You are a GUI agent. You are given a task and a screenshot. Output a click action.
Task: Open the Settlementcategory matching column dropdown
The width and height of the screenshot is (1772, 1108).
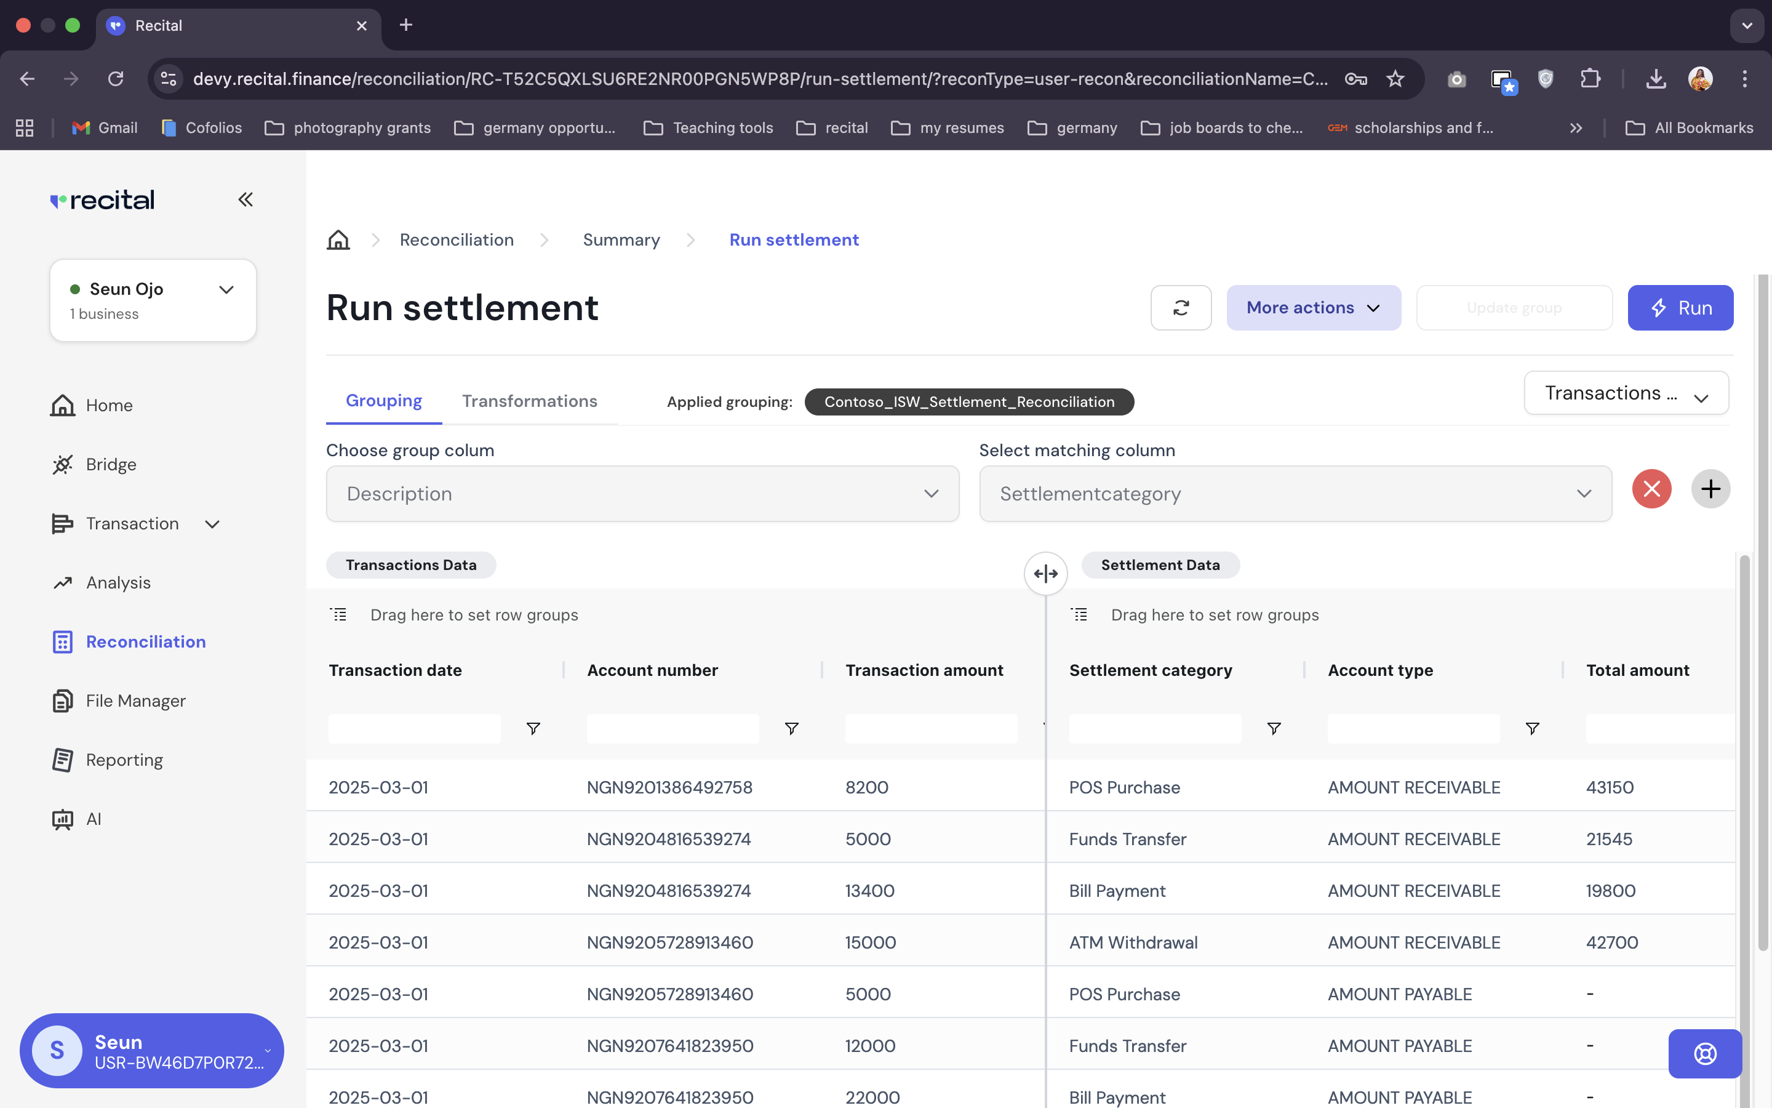tap(1294, 493)
